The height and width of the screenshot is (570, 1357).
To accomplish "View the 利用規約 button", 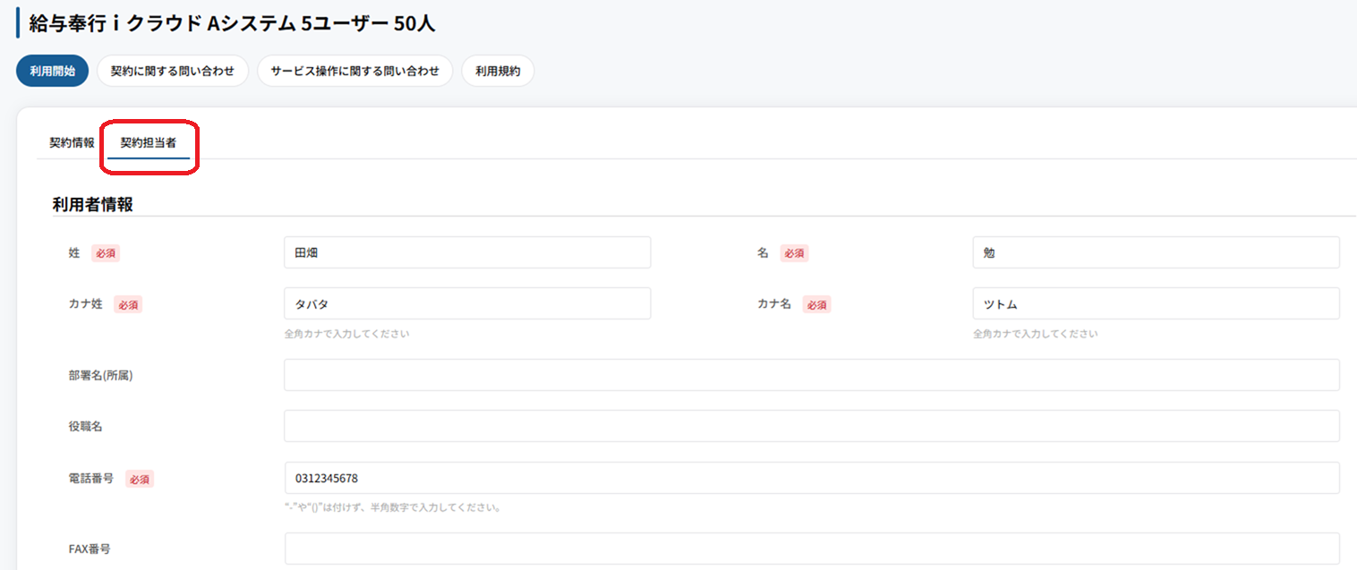I will point(498,71).
